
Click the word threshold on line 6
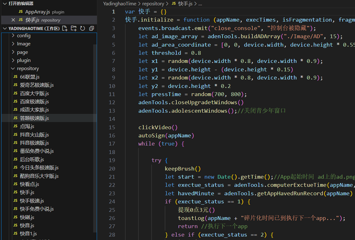166,53
